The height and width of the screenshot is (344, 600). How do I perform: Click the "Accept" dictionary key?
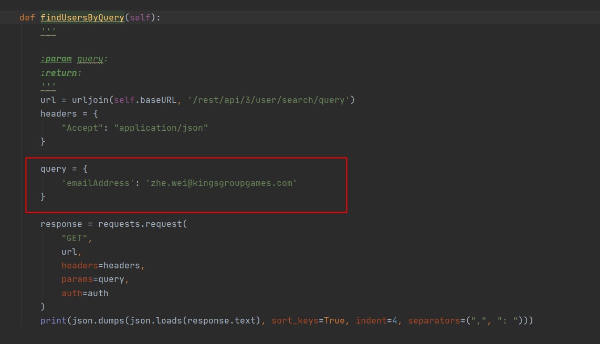(x=82, y=128)
